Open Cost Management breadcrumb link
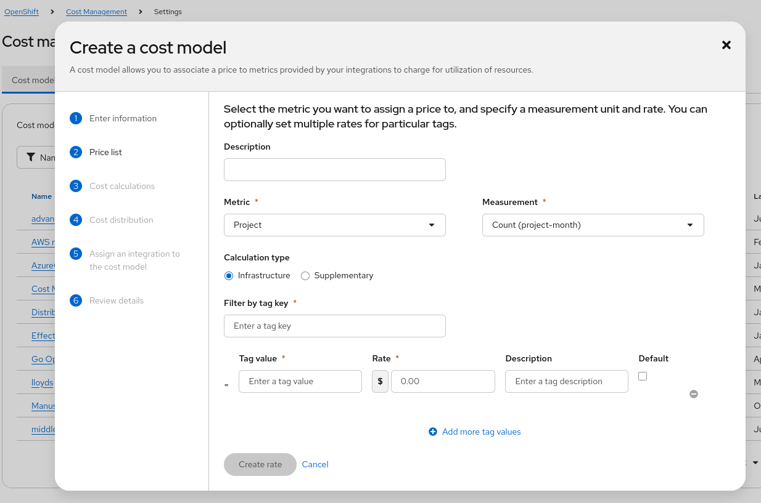The image size is (761, 503). coord(96,12)
